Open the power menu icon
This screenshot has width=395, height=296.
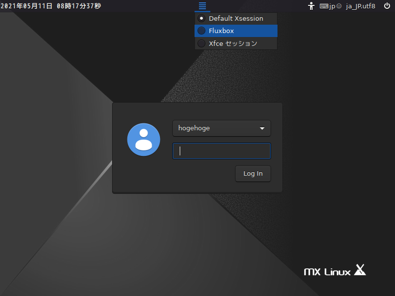(387, 6)
